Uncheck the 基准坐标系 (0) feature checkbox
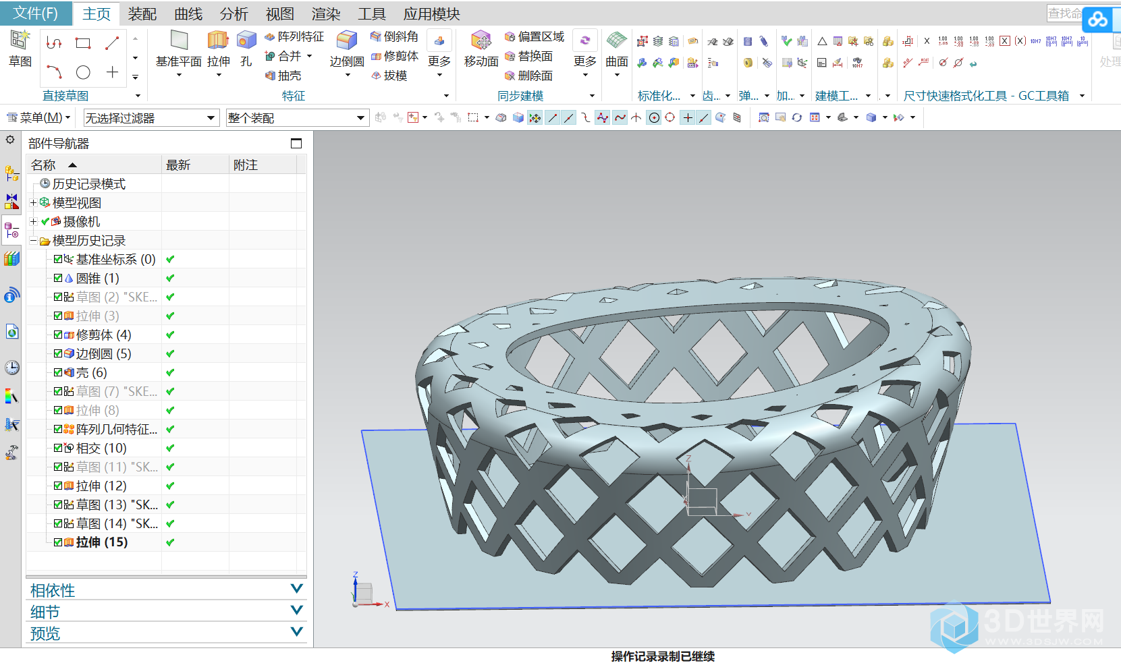 [58, 259]
